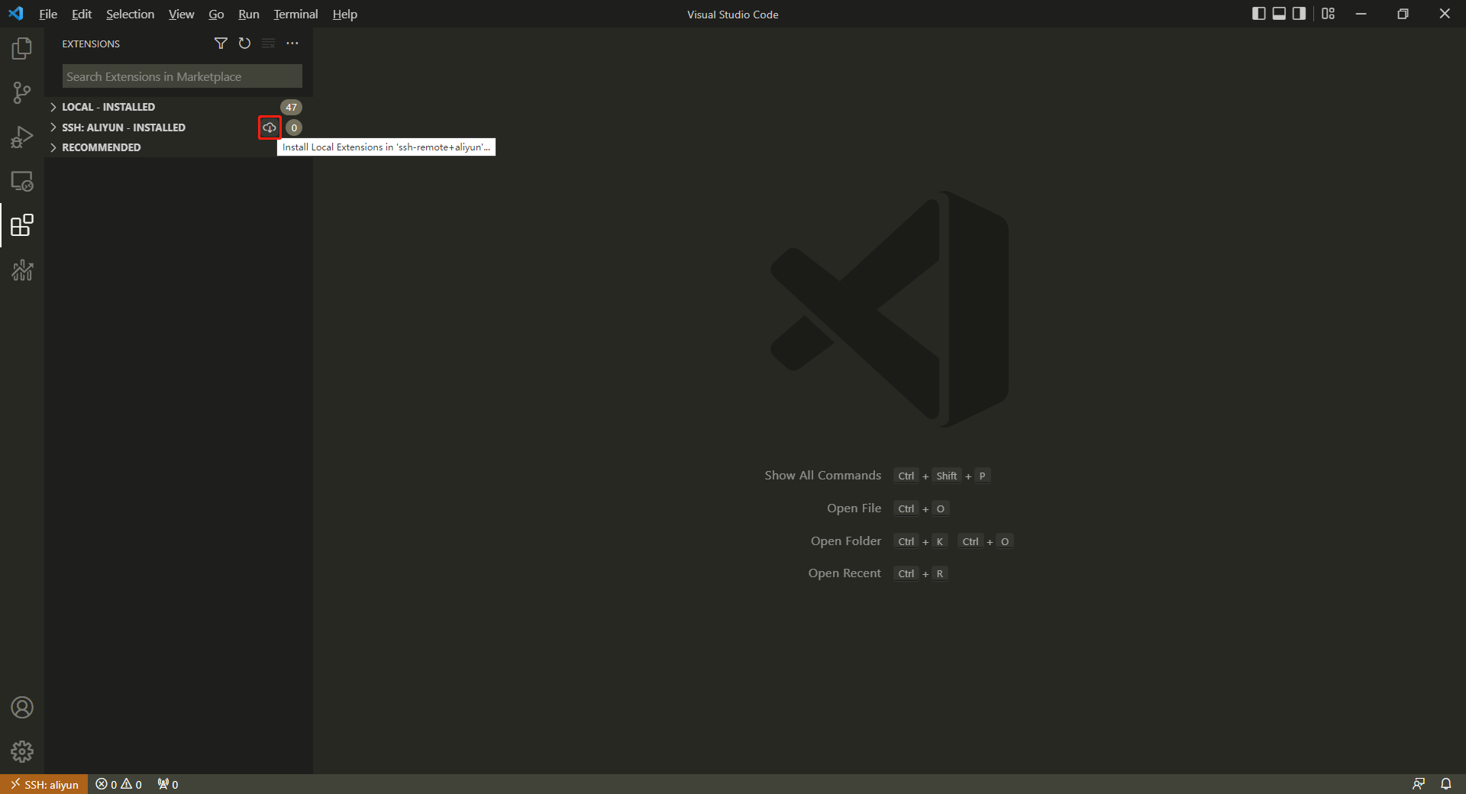Open the Explorer view in activity bar
The width and height of the screenshot is (1466, 794).
(22, 49)
